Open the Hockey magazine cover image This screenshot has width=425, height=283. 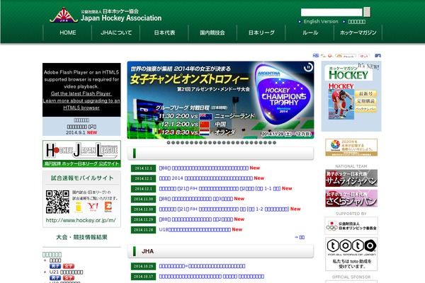pos(341,102)
